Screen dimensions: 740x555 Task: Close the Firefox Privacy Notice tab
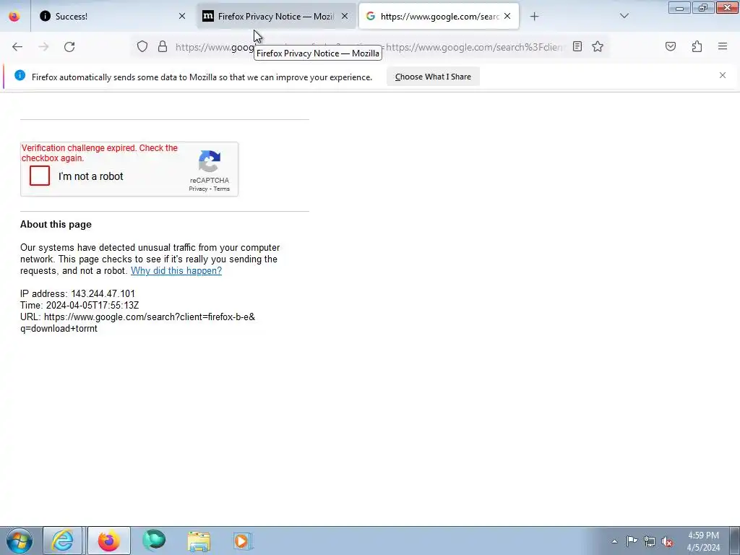(345, 16)
